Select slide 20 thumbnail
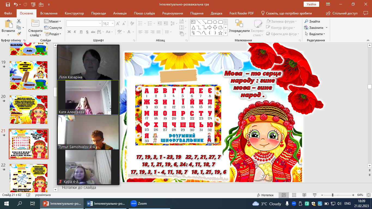Image resolution: width=372 pixels, height=209 pixels. (x=29, y=110)
